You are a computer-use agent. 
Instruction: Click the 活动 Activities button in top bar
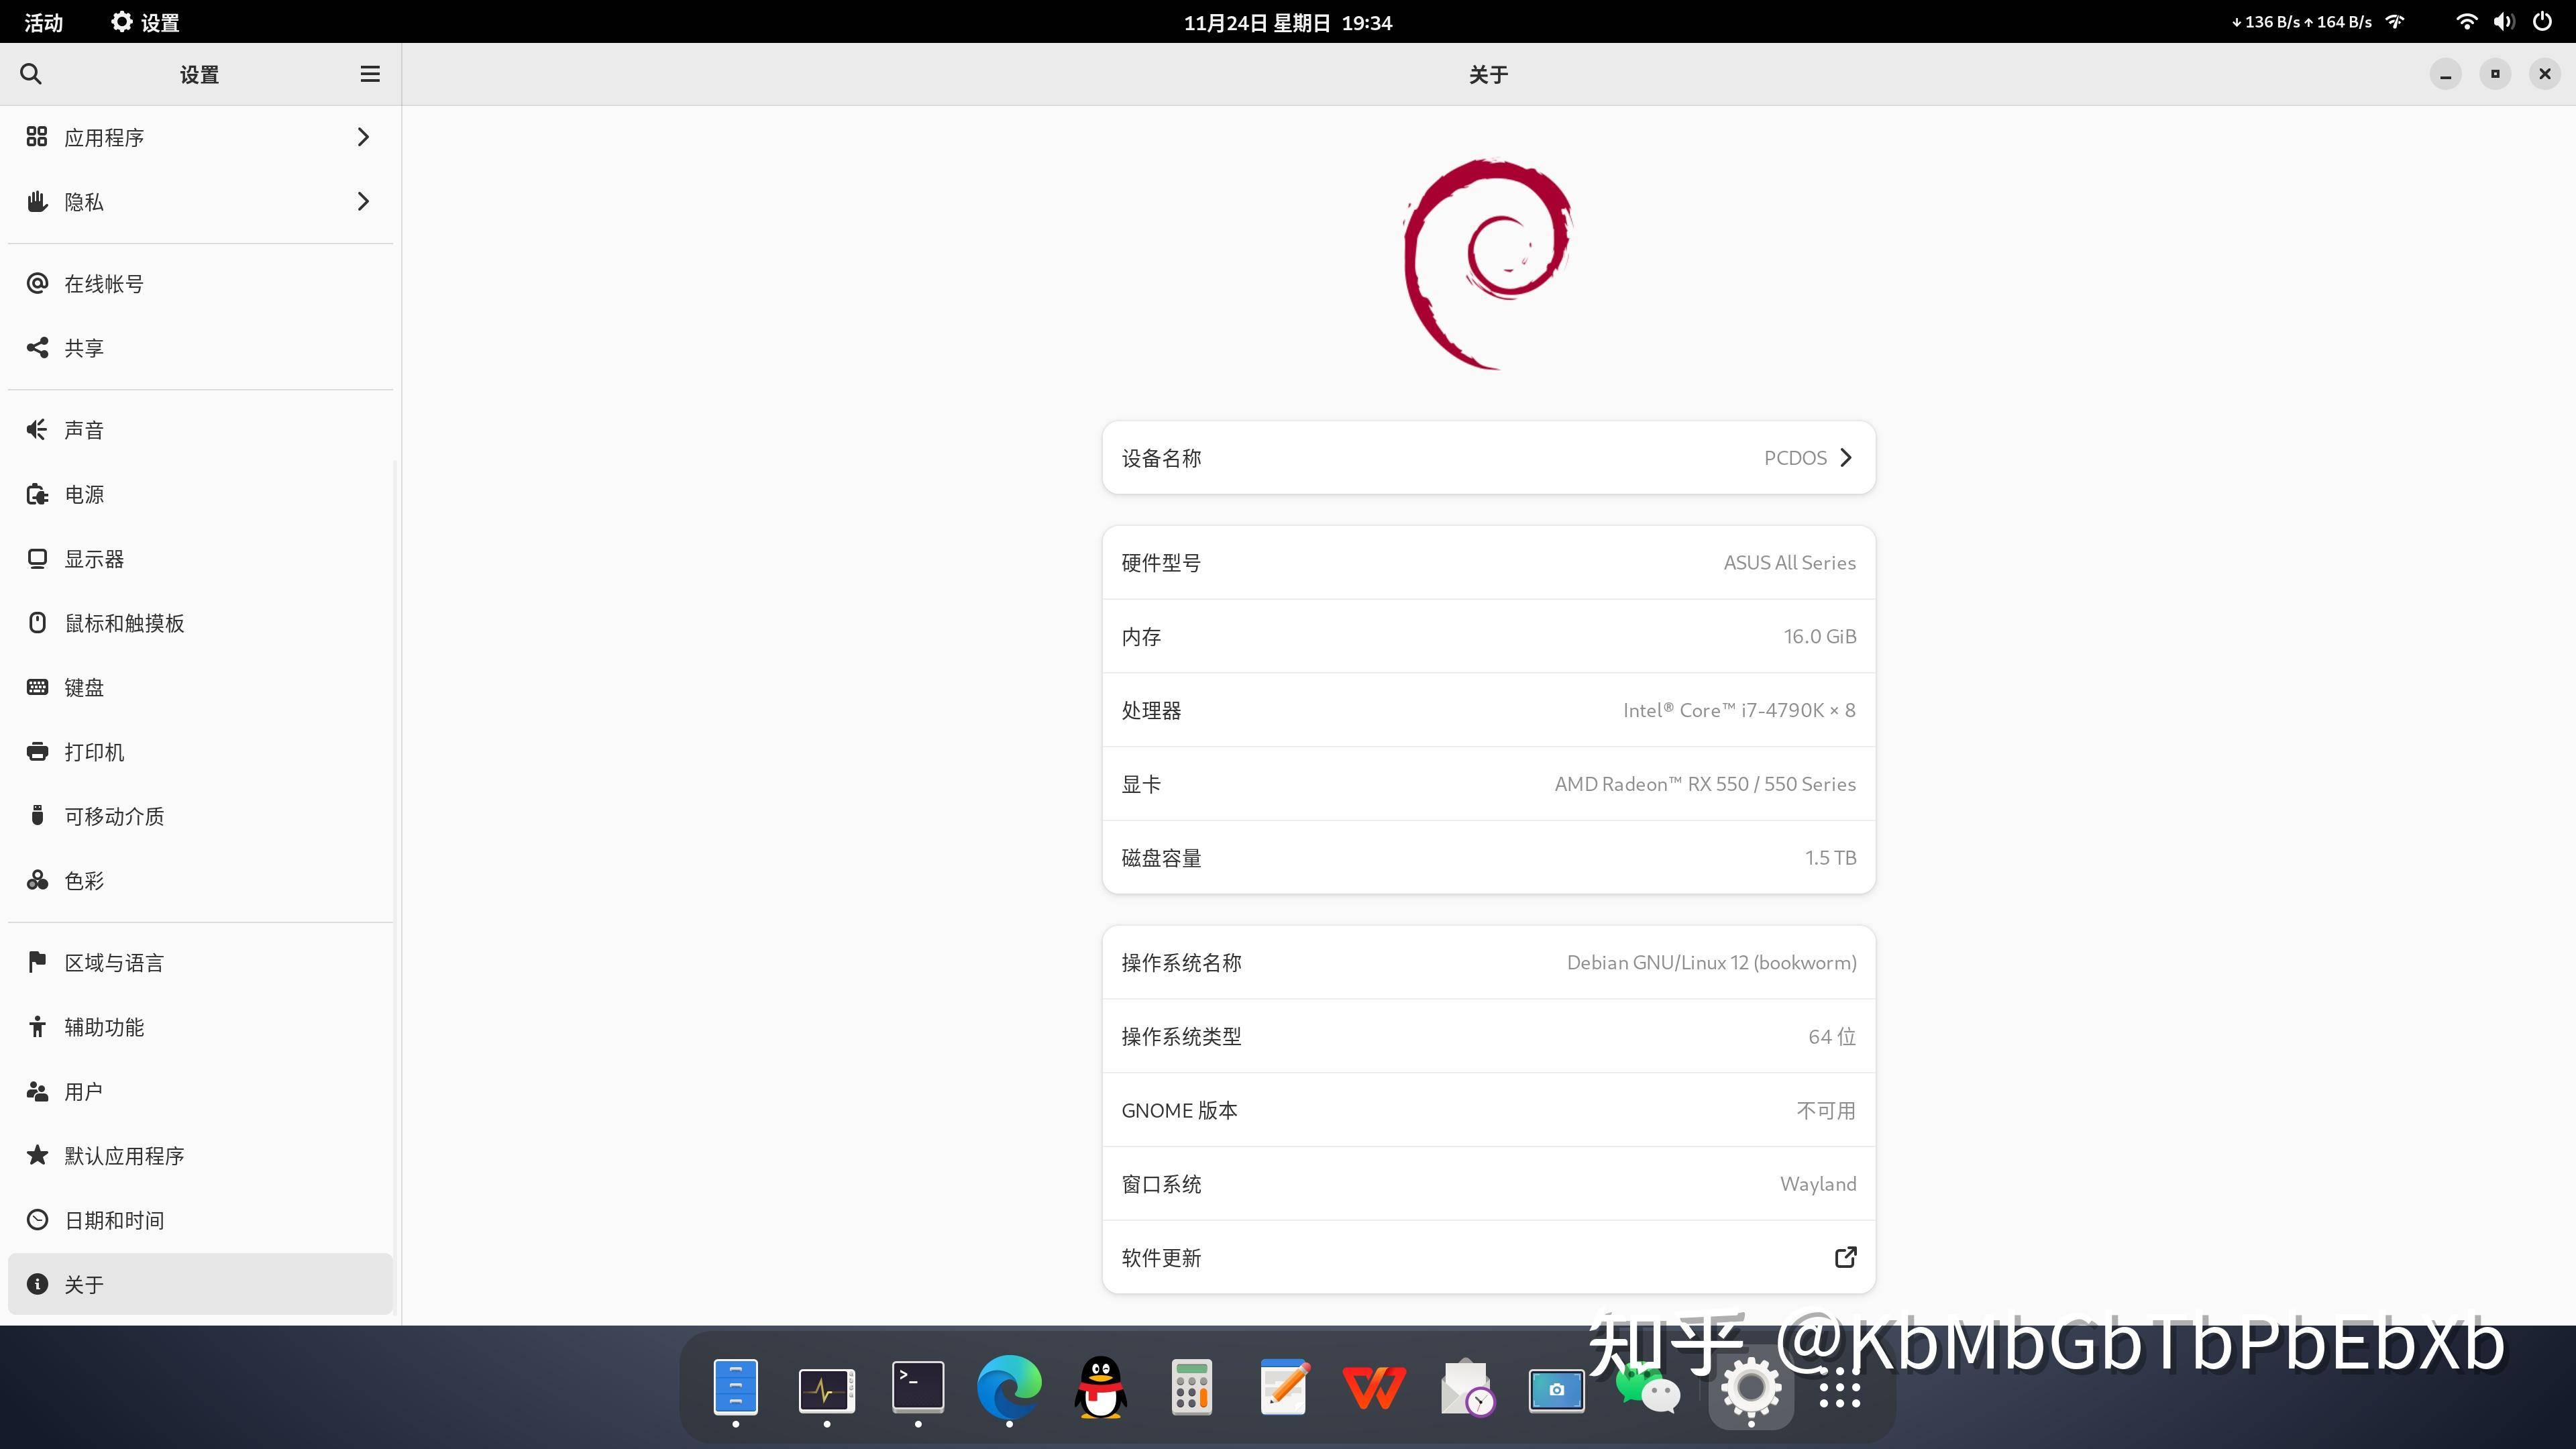coord(43,22)
